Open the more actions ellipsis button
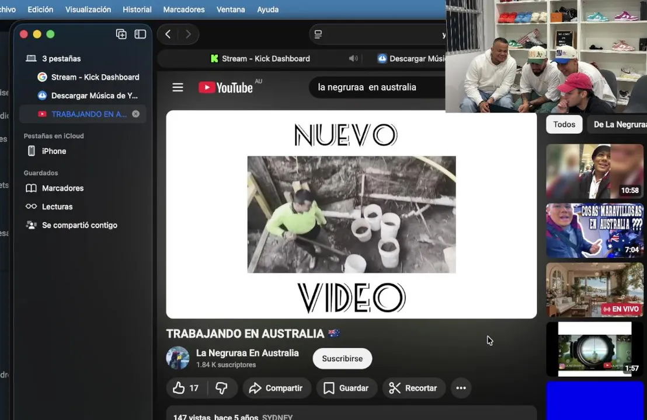The image size is (647, 420). (461, 388)
